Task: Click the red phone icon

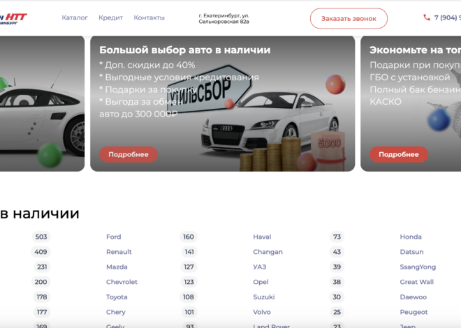Action: pyautogui.click(x=427, y=17)
